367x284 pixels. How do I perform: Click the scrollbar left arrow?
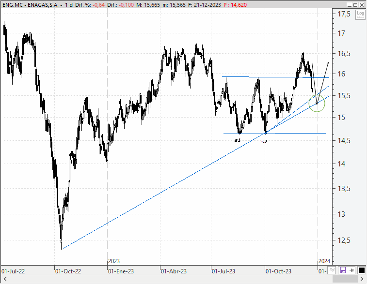(5, 279)
